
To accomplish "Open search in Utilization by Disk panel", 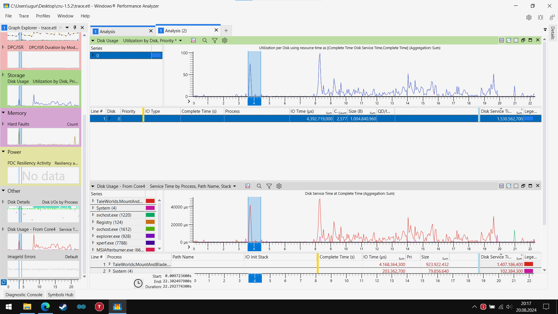I will point(205,40).
